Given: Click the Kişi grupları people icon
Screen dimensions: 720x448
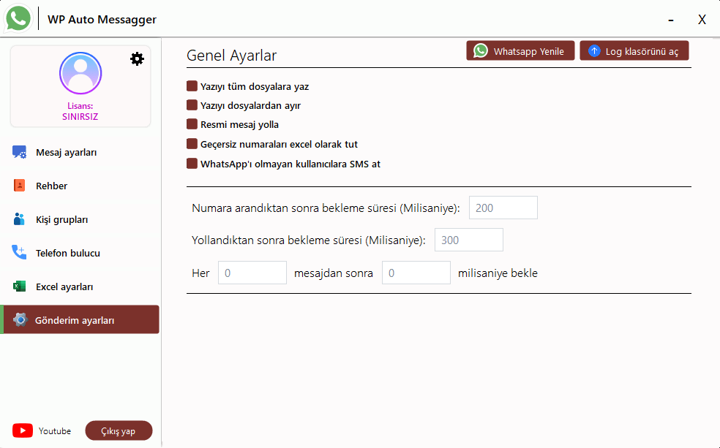Looking at the screenshot, I should [19, 219].
